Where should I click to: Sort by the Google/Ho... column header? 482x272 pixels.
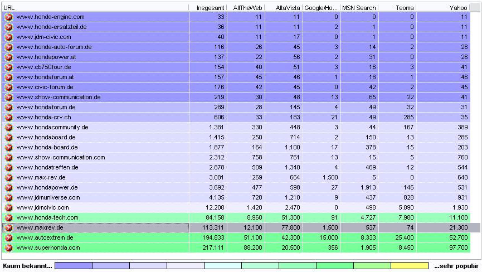point(322,8)
